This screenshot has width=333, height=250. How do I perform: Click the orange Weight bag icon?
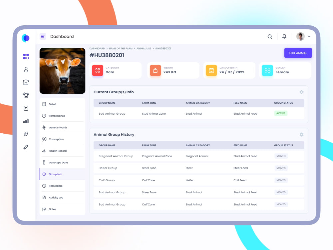[x=156, y=70]
